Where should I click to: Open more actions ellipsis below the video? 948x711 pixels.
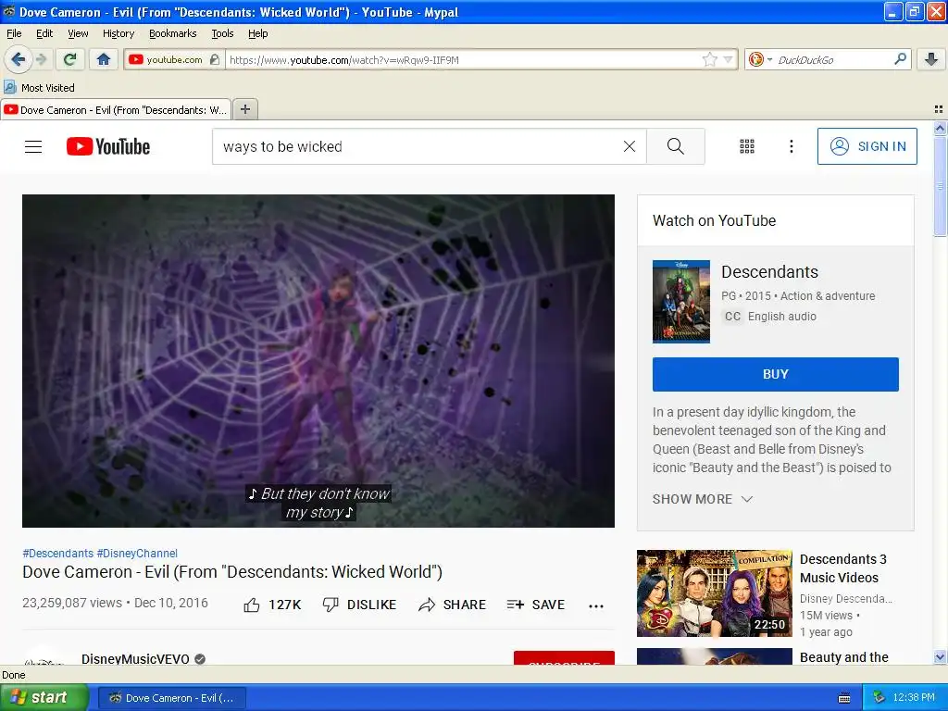click(x=596, y=605)
